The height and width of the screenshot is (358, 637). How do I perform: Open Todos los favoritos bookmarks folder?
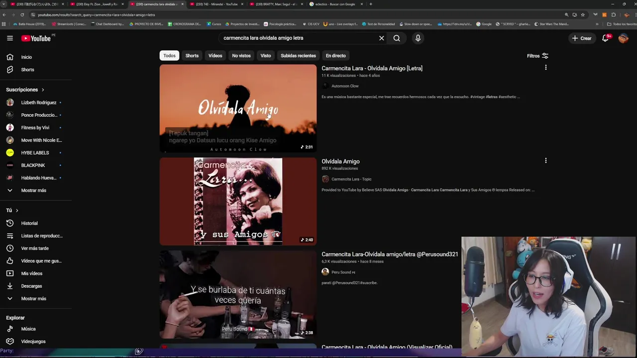(x=622, y=24)
